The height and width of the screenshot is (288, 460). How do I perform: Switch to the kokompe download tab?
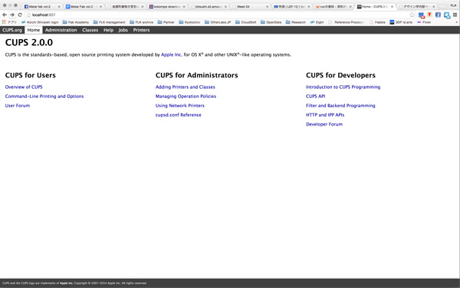[x=167, y=6]
